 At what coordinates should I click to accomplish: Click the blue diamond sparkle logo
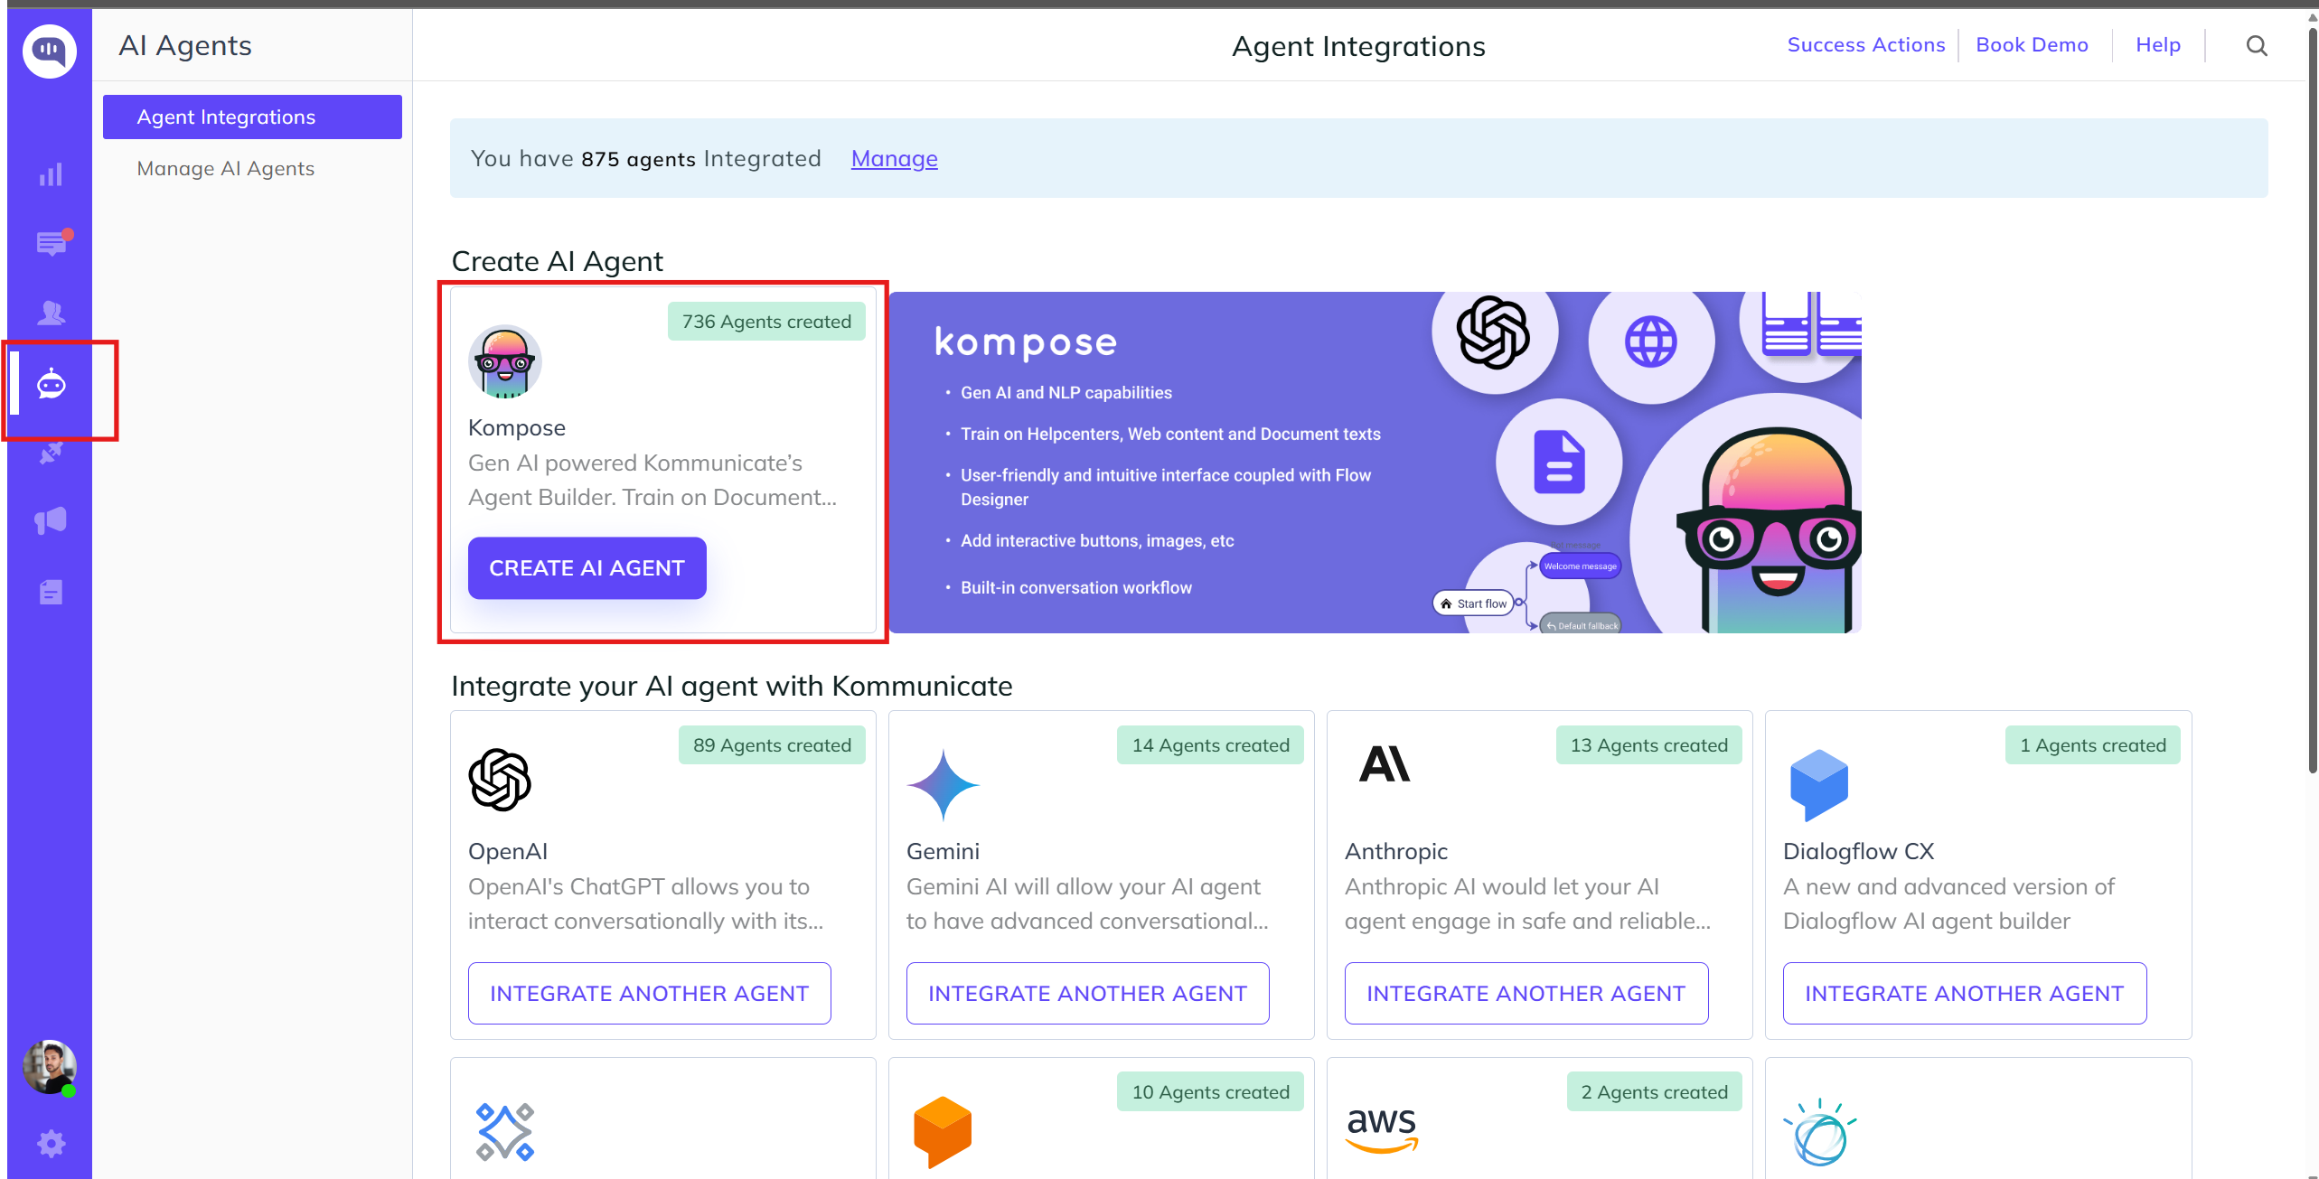pos(505,1132)
